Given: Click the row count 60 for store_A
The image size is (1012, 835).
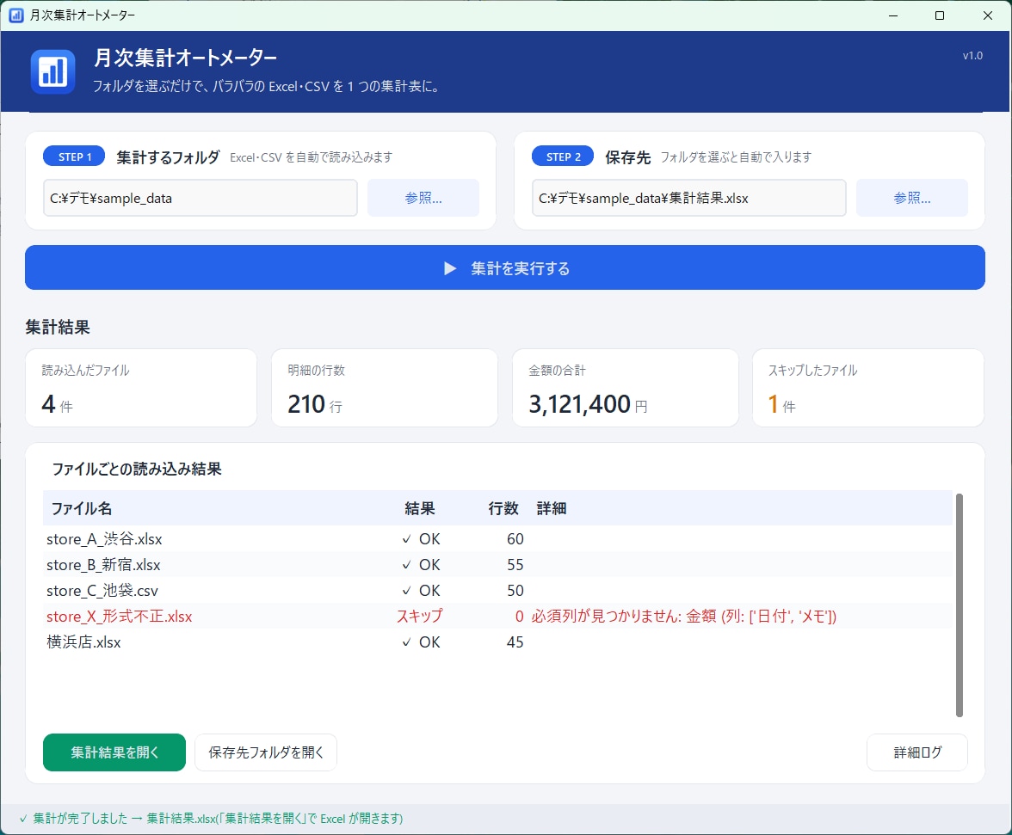Looking at the screenshot, I should (515, 539).
